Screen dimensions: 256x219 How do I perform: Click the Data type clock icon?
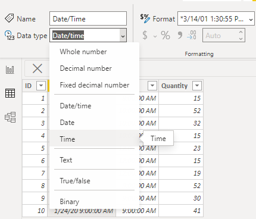pyautogui.click(x=10, y=35)
